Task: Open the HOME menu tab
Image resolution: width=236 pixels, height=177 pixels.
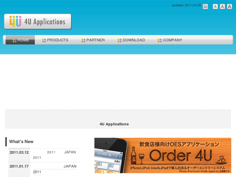Action: (20, 40)
